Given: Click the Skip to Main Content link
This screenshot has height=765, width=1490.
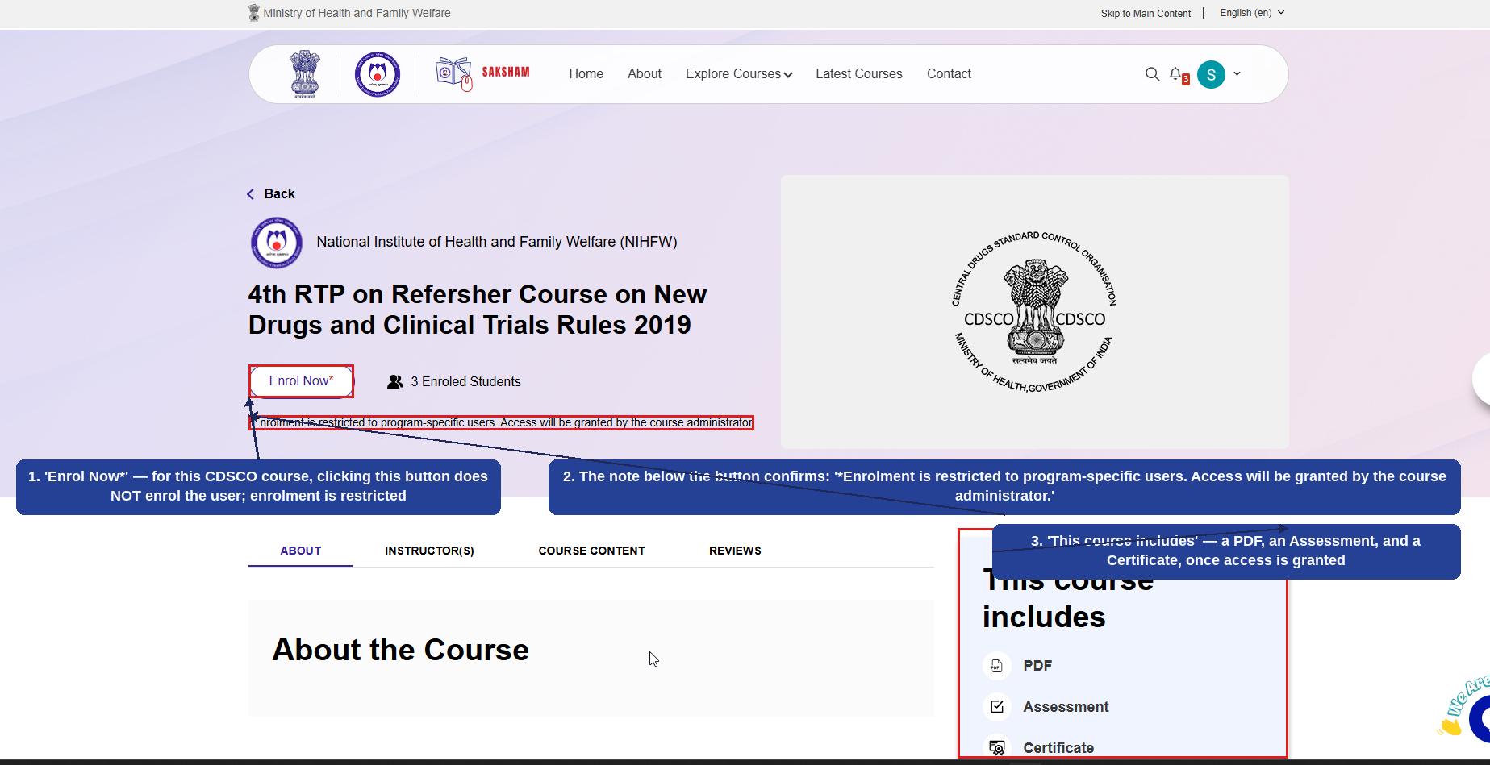Looking at the screenshot, I should coord(1146,14).
